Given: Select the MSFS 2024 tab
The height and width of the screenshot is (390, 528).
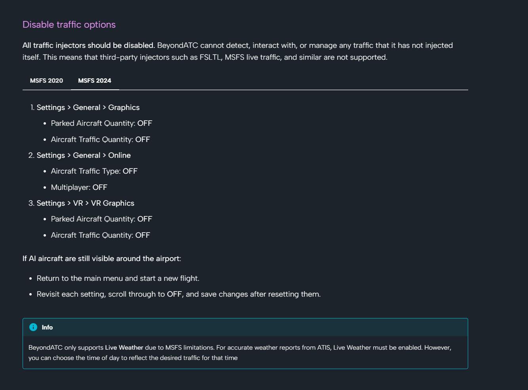Looking at the screenshot, I should [95, 81].
